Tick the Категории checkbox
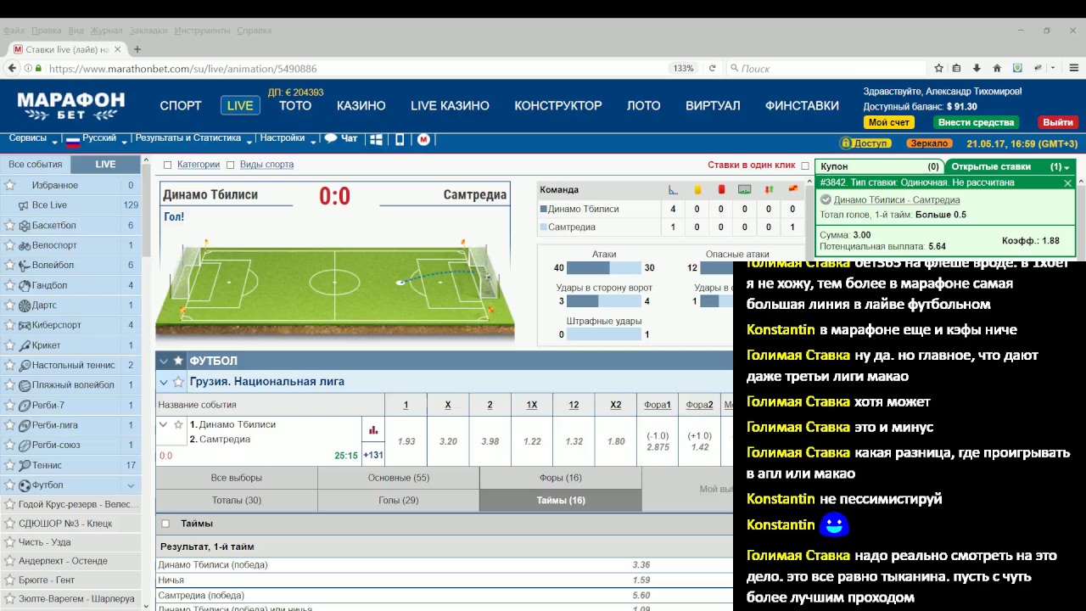This screenshot has width=1086, height=611. coord(168,165)
